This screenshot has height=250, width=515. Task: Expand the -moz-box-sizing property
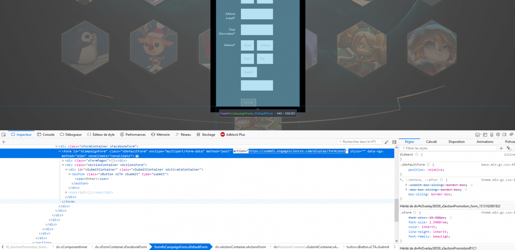point(406,189)
